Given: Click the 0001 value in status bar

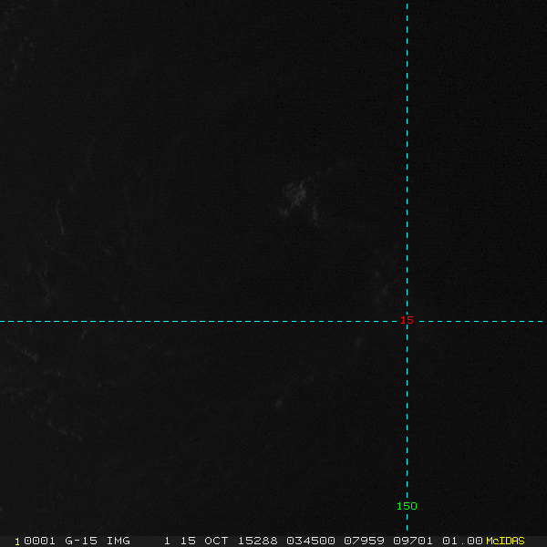Looking at the screenshot, I should tap(39, 541).
